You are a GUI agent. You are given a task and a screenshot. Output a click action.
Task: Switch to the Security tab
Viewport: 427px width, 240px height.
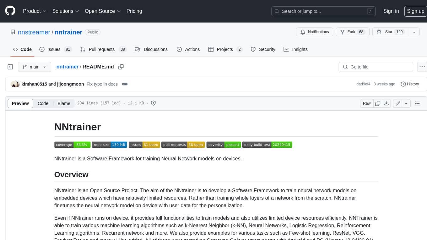click(263, 49)
